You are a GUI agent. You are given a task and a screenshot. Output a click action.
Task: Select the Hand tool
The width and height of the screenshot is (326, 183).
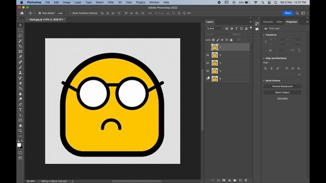(20, 126)
